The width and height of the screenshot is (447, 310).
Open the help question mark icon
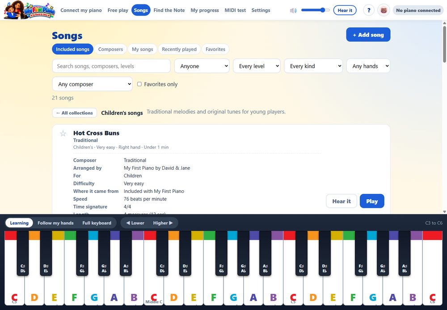369,10
